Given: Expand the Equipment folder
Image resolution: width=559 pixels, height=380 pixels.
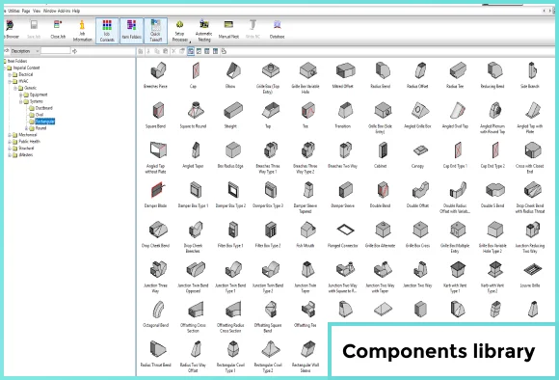Looking at the screenshot, I should click(x=20, y=95).
